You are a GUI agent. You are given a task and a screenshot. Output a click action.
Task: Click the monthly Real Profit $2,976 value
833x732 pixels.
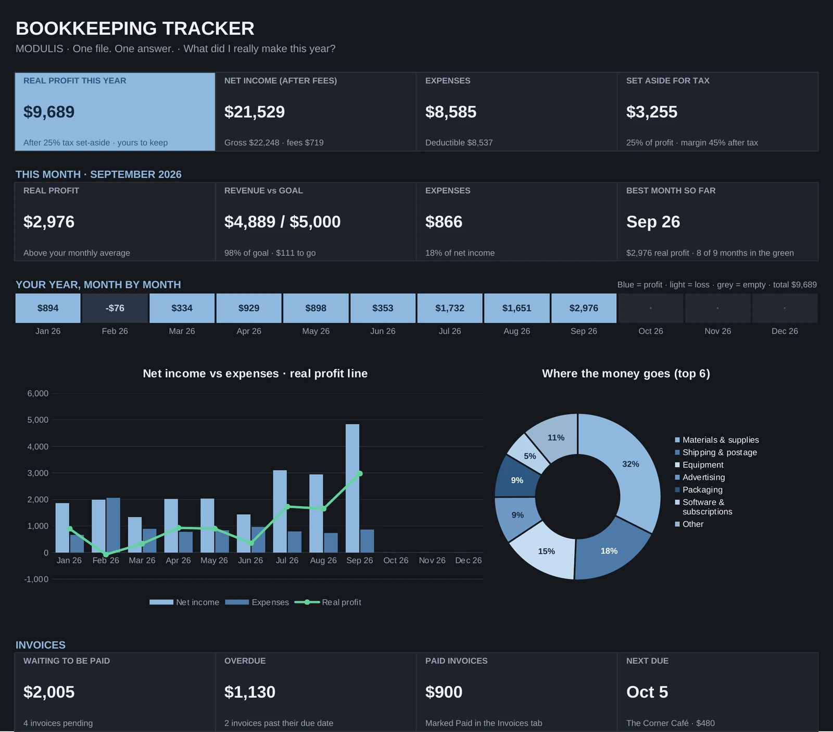click(x=49, y=222)
